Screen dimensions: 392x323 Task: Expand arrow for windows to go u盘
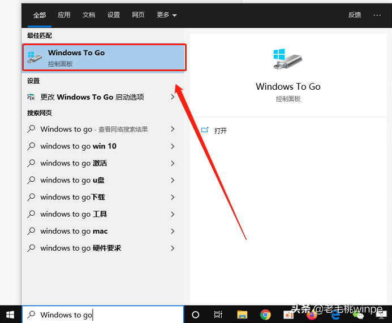(x=173, y=180)
